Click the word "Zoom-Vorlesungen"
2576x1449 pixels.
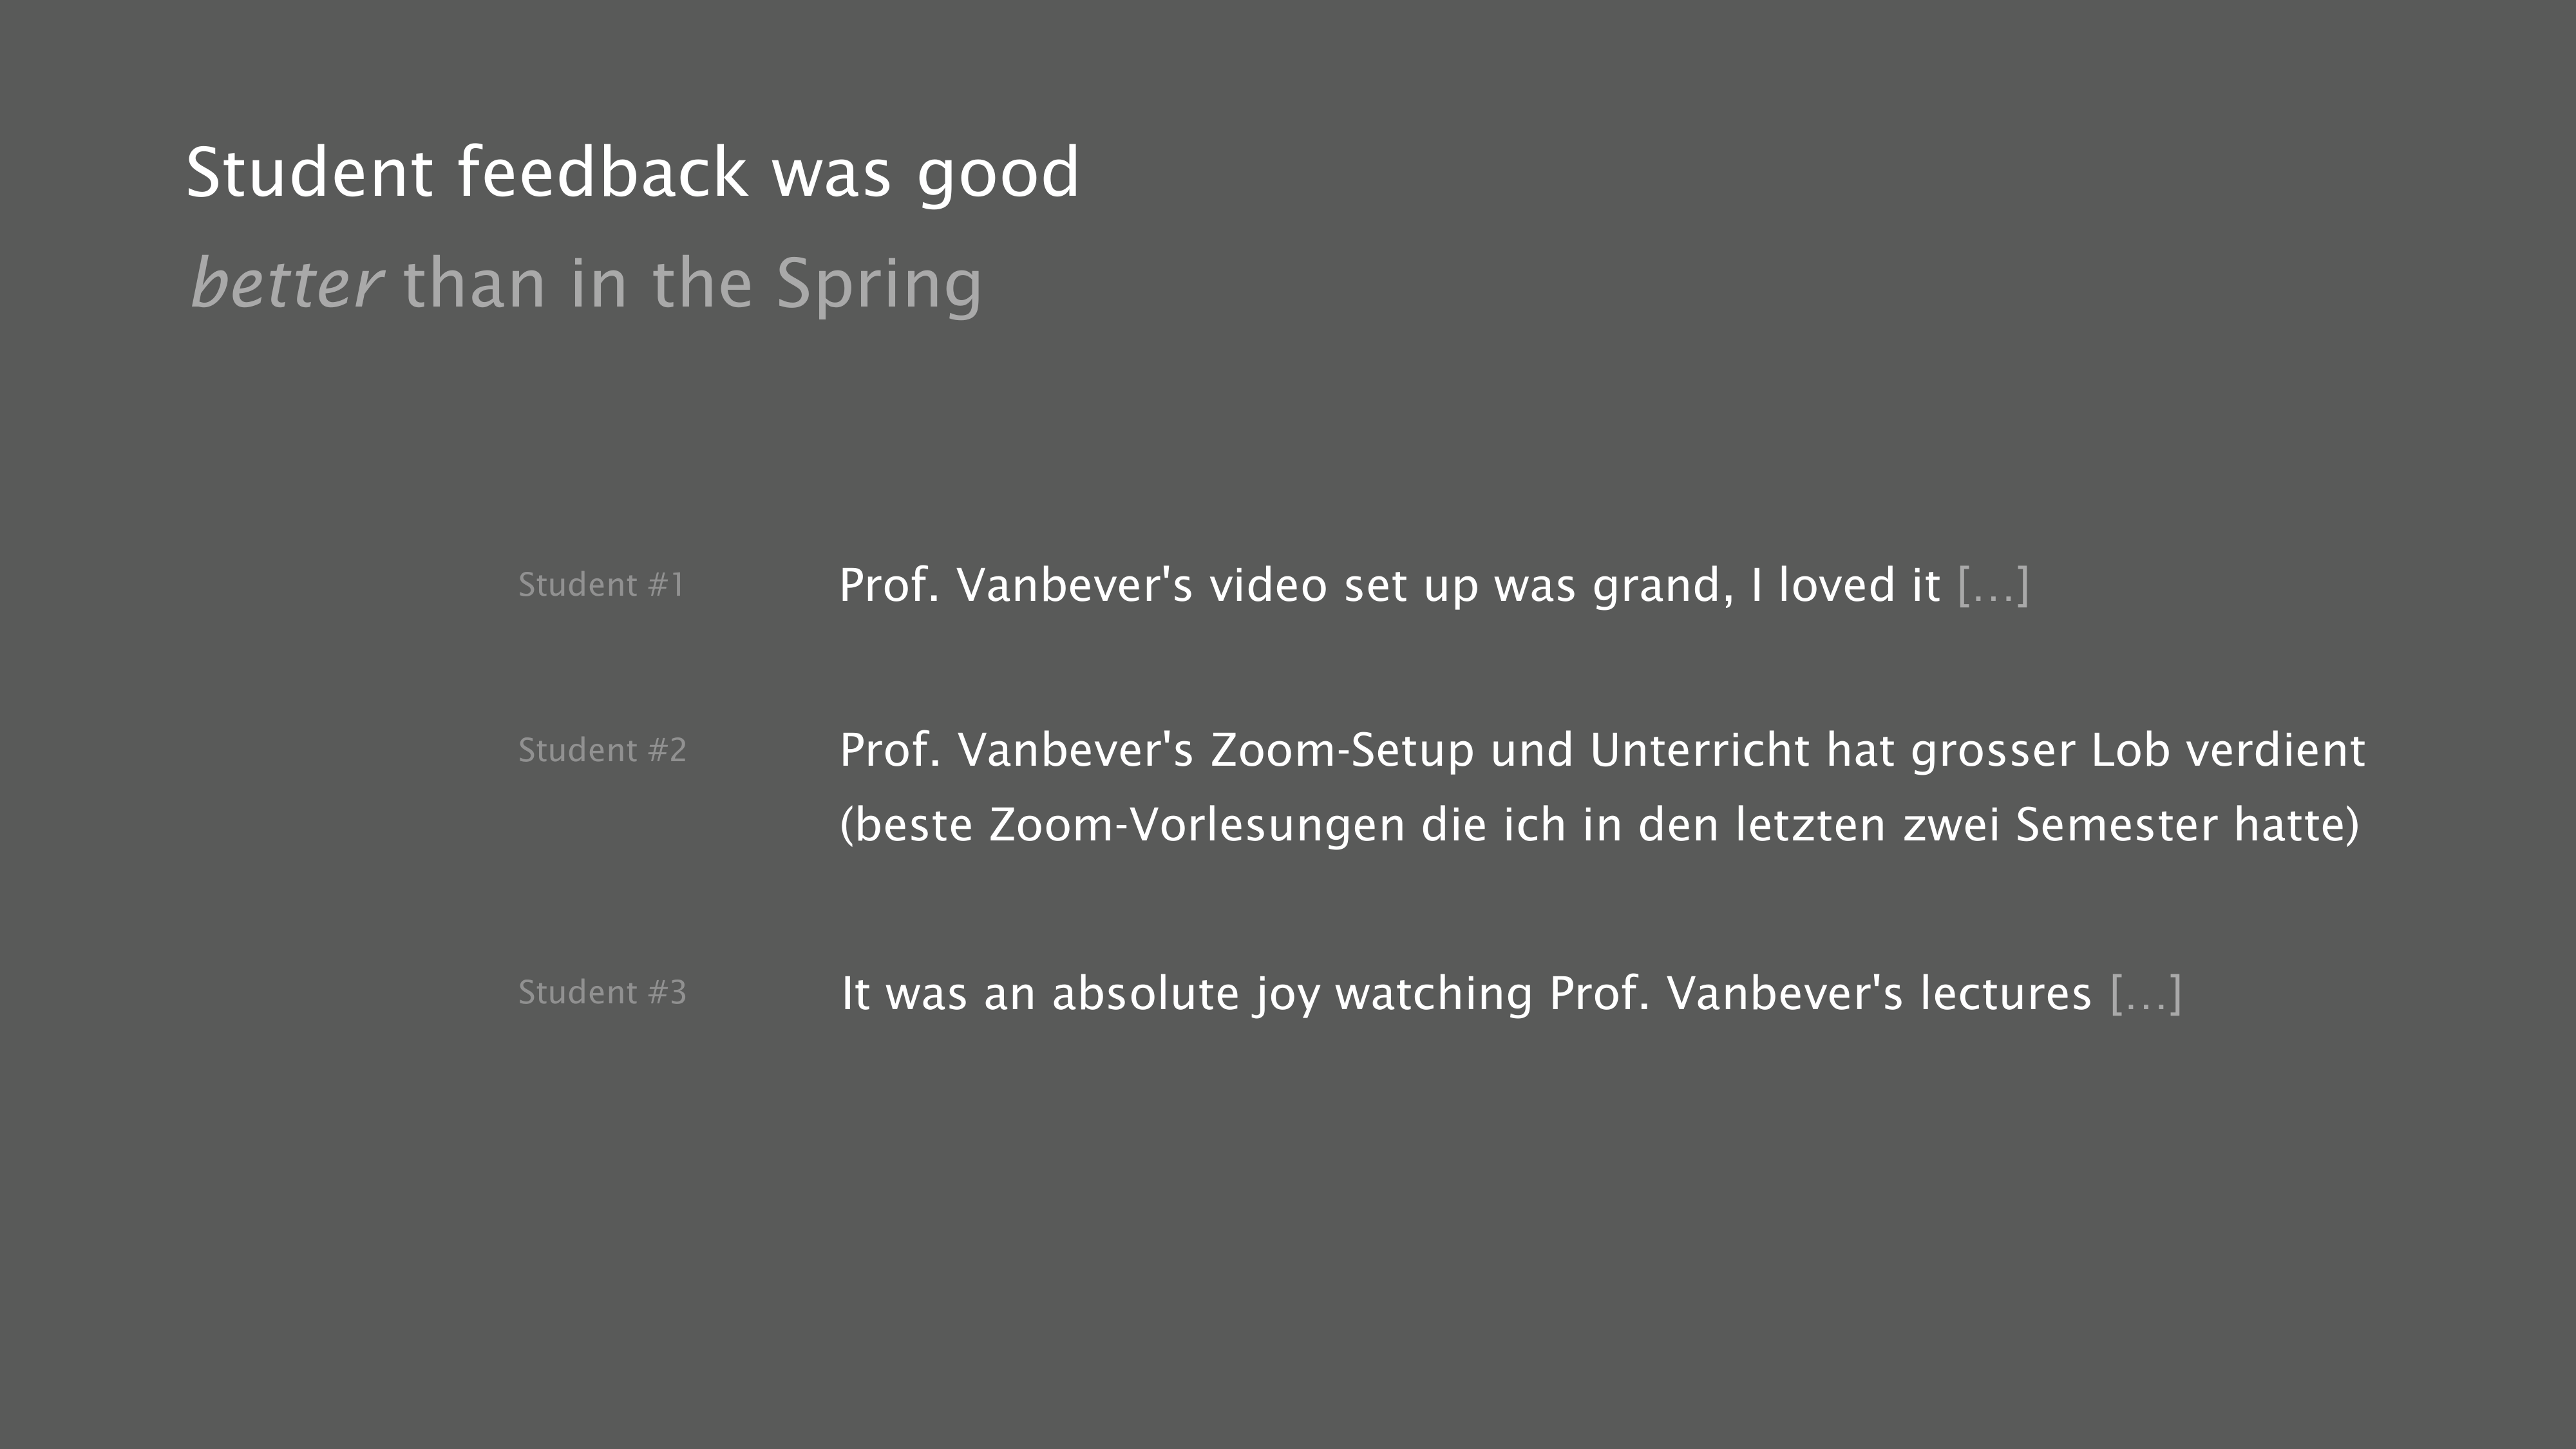tap(1197, 825)
